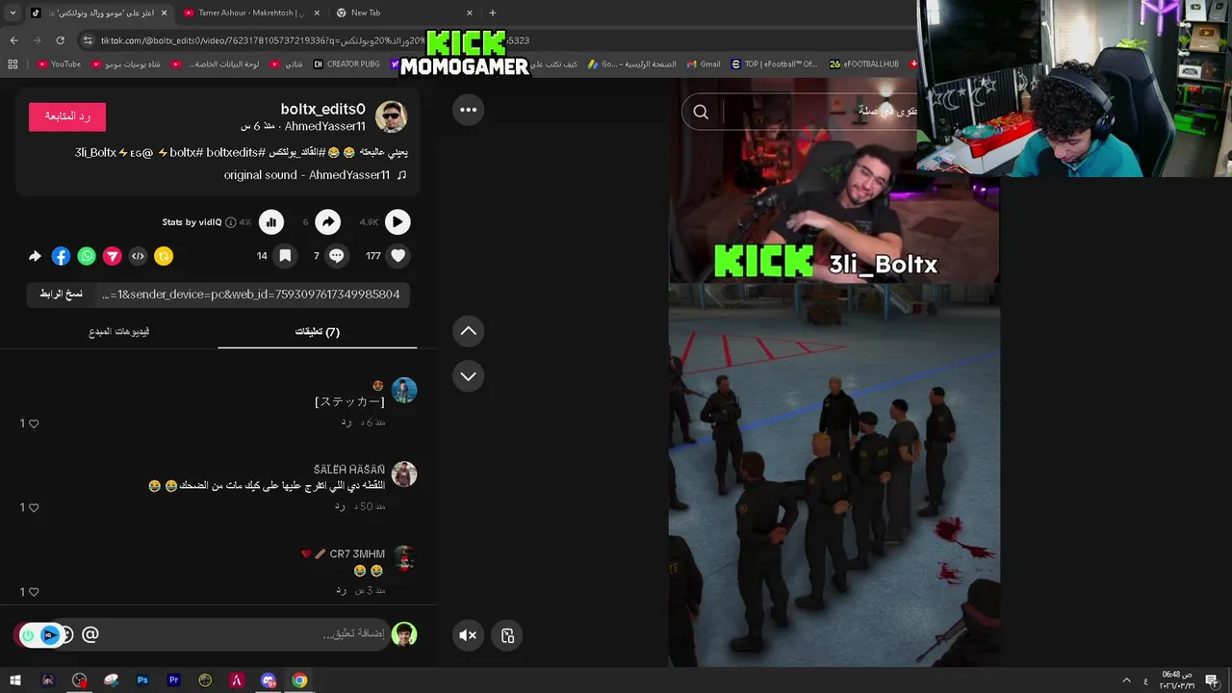Unmute the video with the speaker icon
Image resolution: width=1232 pixels, height=693 pixels.
point(468,635)
